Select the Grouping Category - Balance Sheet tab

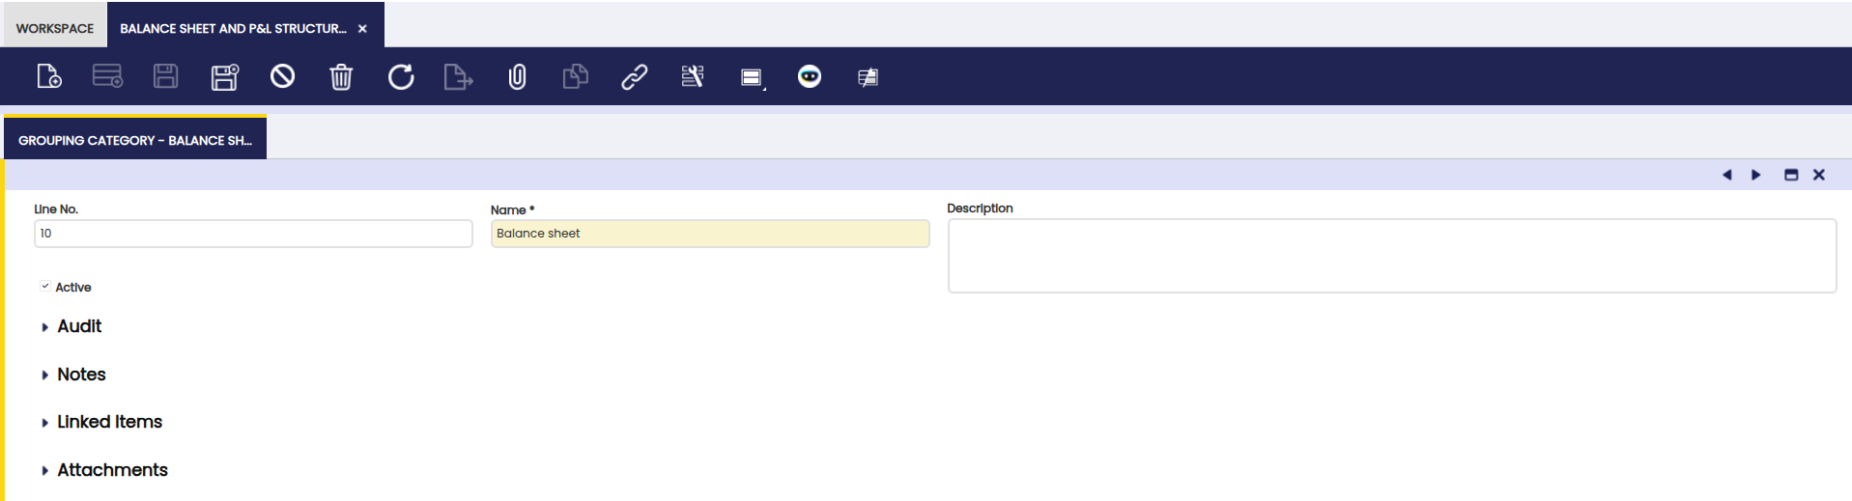point(135,140)
